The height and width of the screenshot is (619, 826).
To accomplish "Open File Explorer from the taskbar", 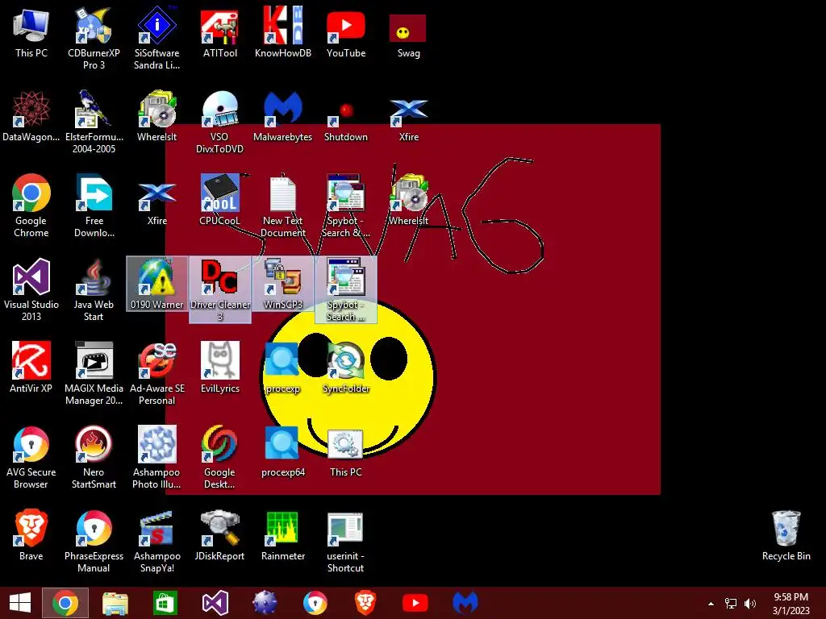I will (x=115, y=603).
